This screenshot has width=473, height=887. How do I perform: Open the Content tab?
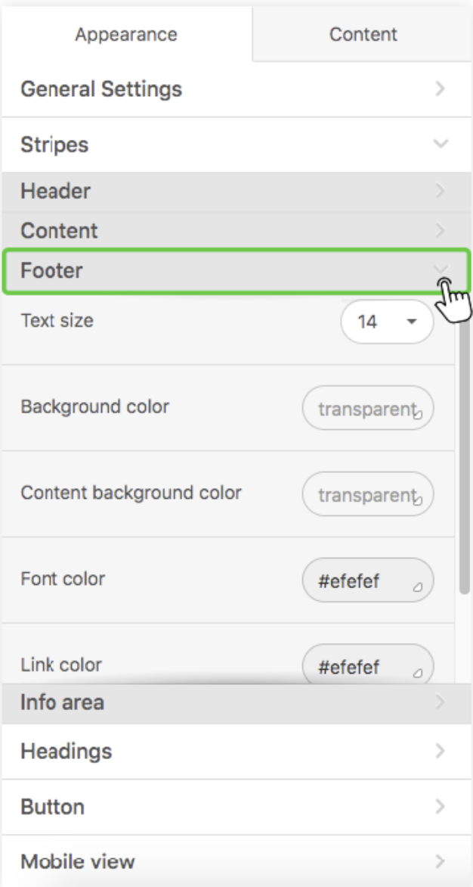(x=363, y=35)
